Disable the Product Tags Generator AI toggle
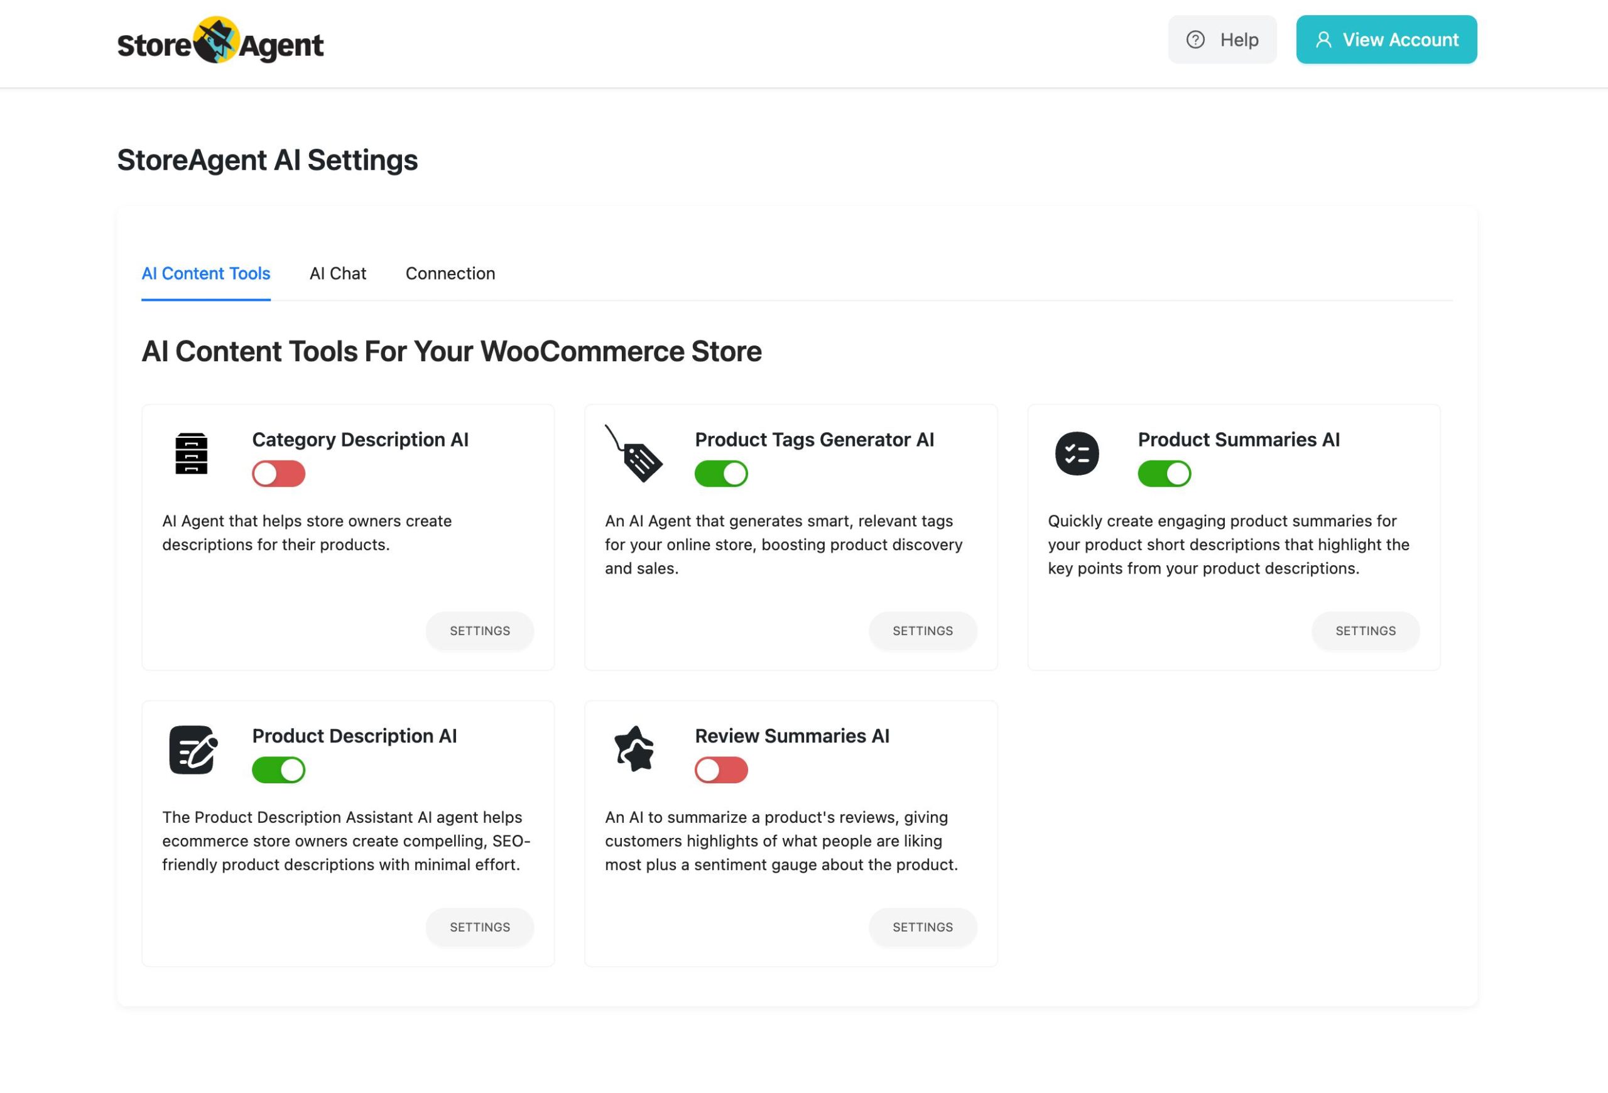This screenshot has width=1608, height=1093. (x=721, y=474)
